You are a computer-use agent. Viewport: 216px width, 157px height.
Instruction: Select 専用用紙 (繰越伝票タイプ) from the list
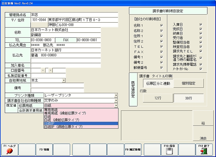pos(64,113)
